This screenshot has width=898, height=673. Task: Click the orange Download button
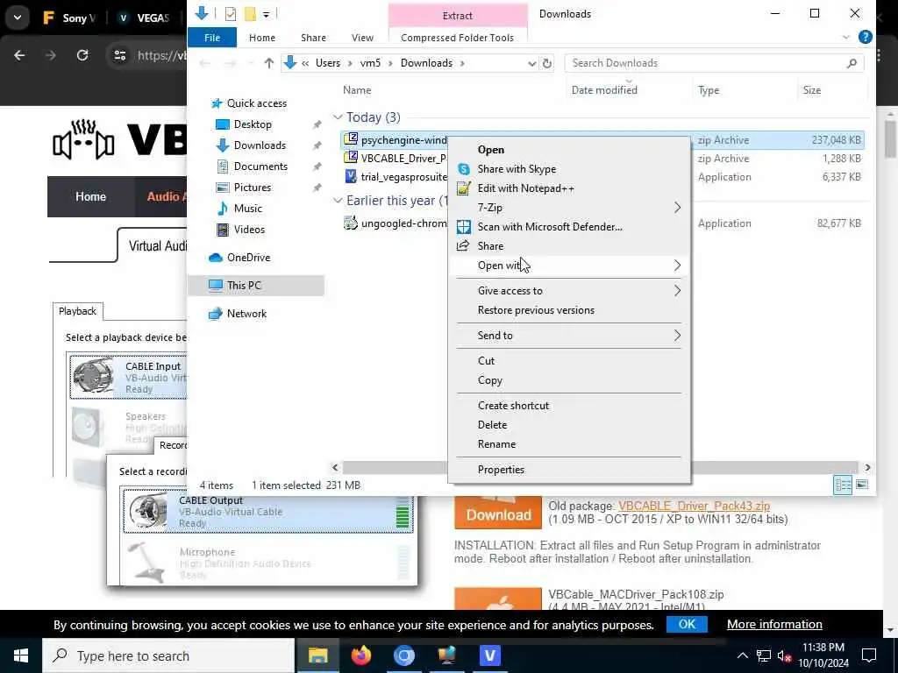(x=498, y=514)
